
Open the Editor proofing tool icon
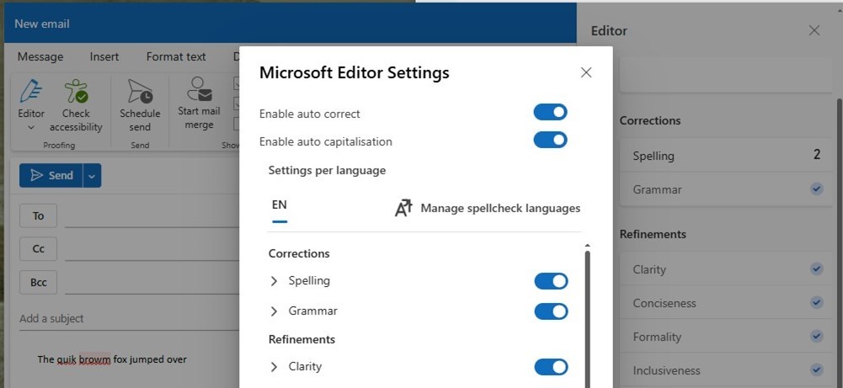[31, 91]
